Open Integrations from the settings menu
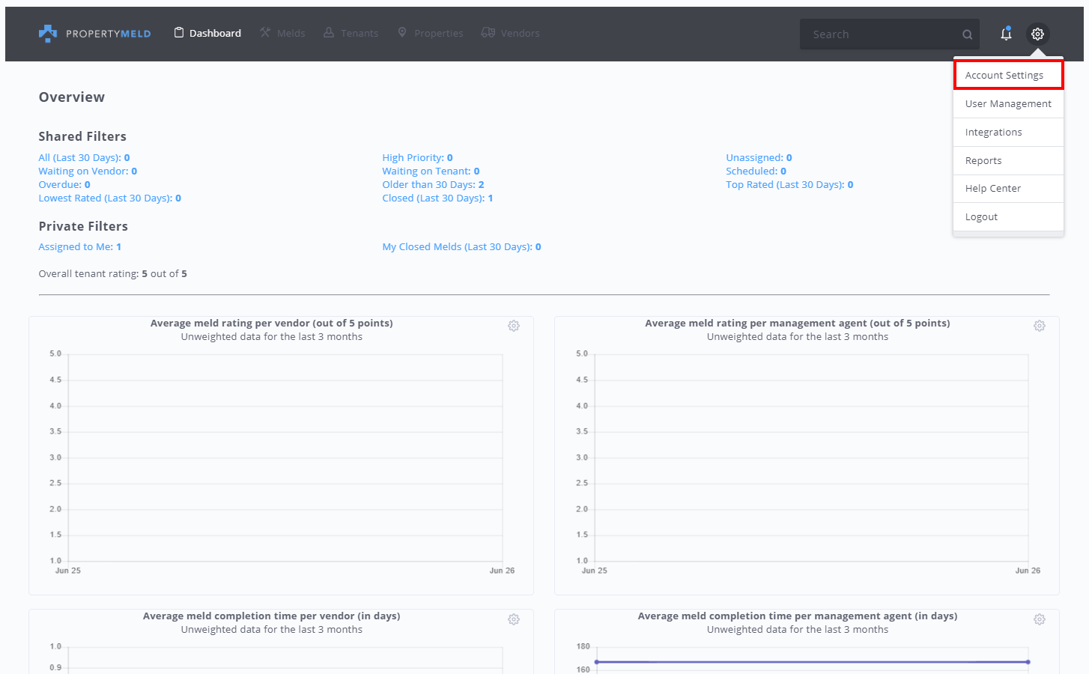The height and width of the screenshot is (674, 1089). coord(993,132)
